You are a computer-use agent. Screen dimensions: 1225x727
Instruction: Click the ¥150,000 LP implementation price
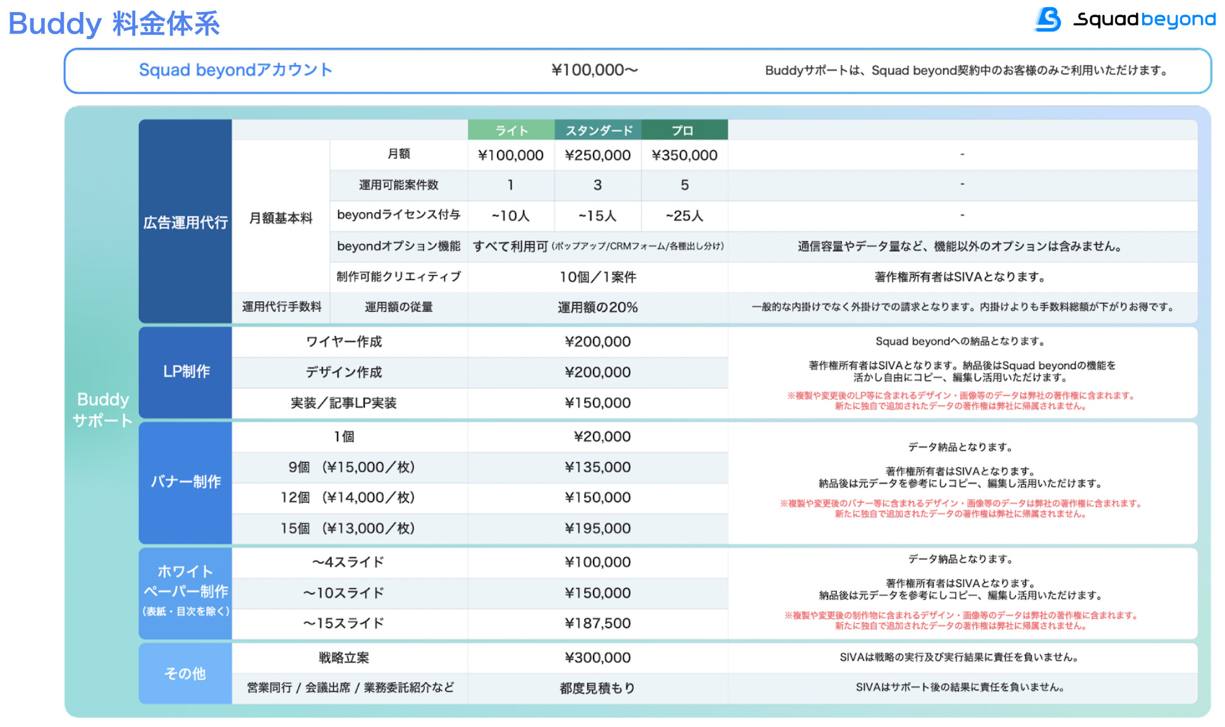(598, 403)
